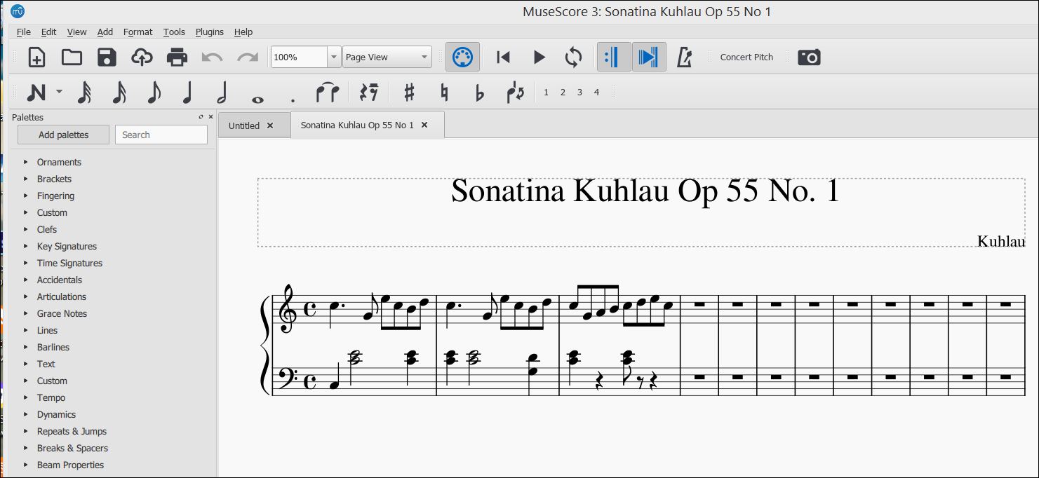Toggle Concert Pitch
This screenshot has height=478, width=1039.
[x=746, y=57]
